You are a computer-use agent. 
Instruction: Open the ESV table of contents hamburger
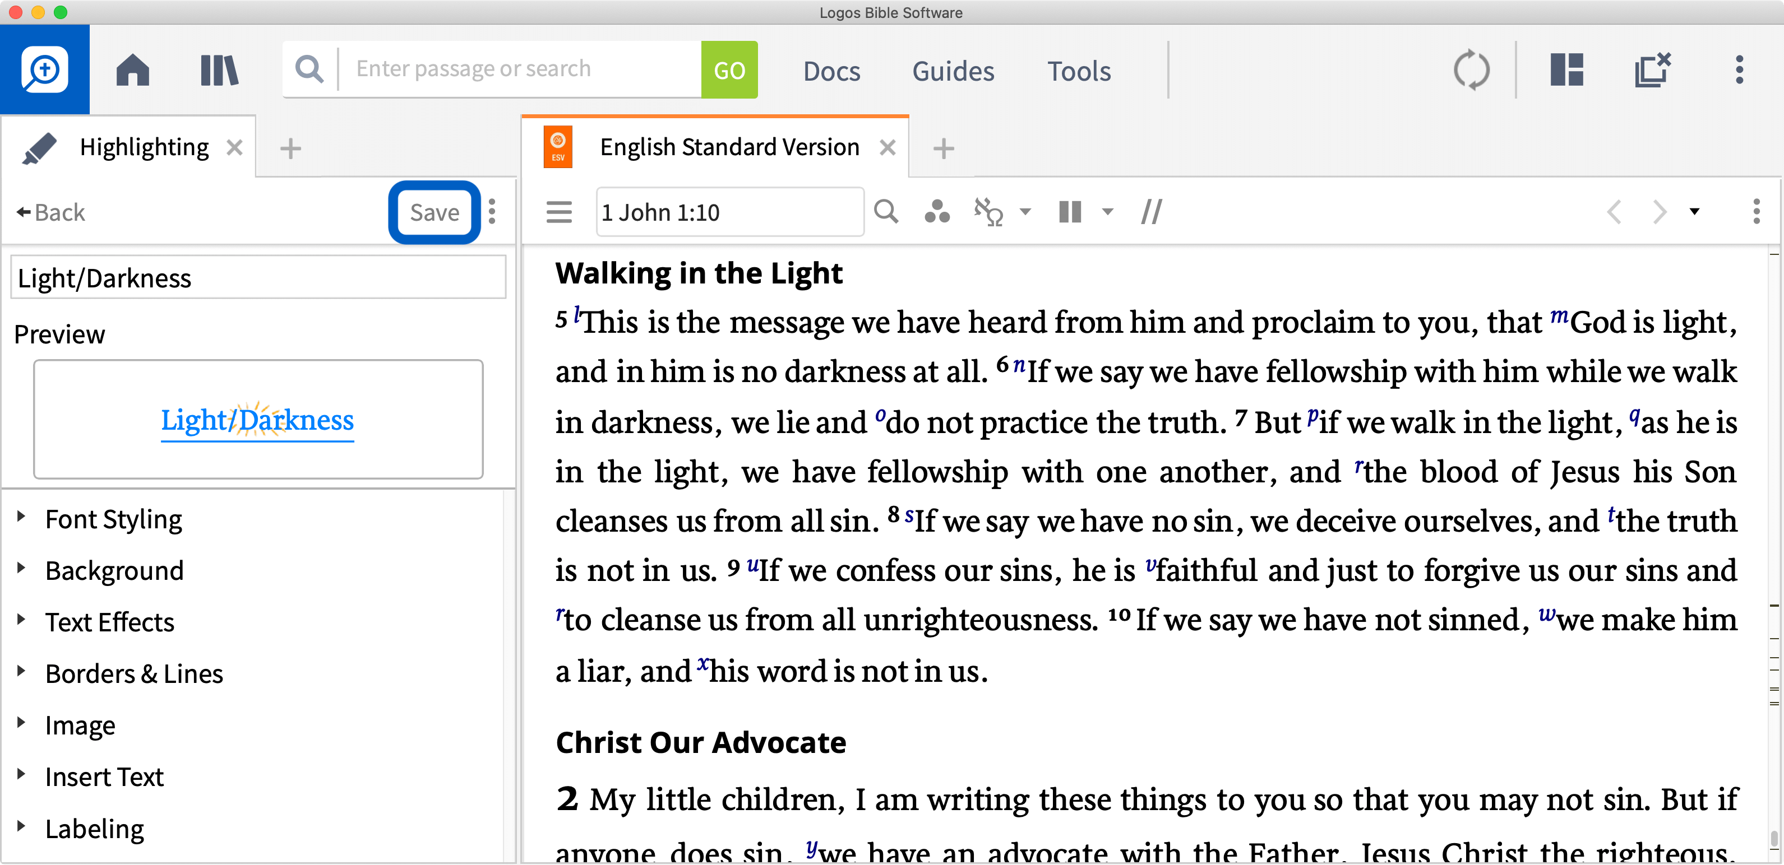point(559,212)
